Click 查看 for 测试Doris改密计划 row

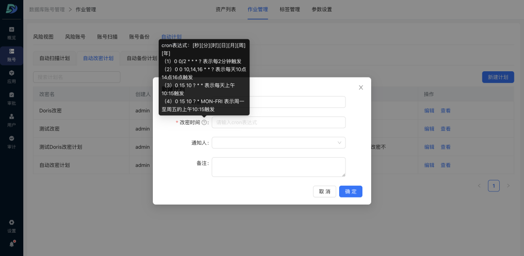click(x=445, y=146)
